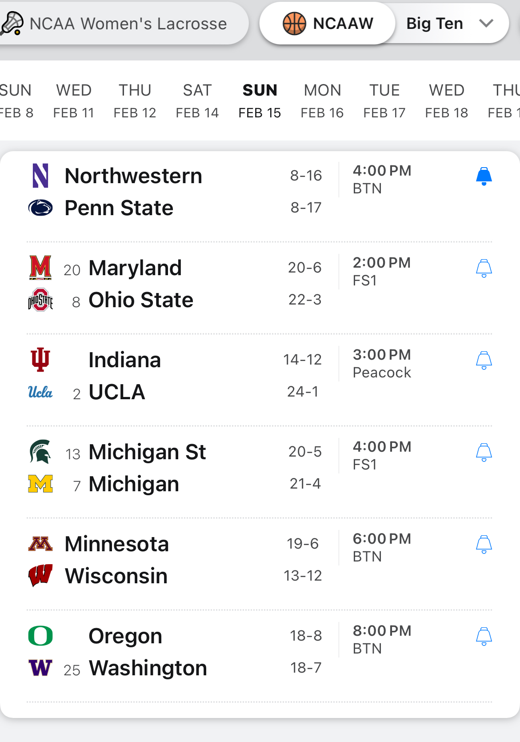Image resolution: width=520 pixels, height=742 pixels.
Task: Click the Northwestern team logo
Action: tap(40, 176)
